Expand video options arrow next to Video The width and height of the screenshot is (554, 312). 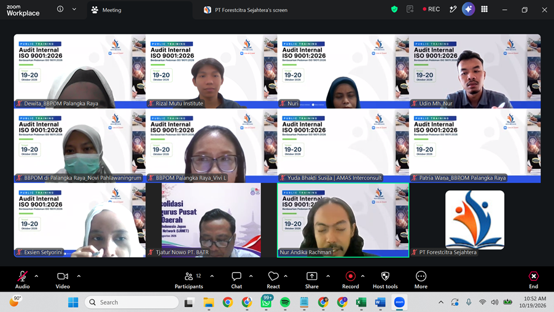[x=79, y=276]
